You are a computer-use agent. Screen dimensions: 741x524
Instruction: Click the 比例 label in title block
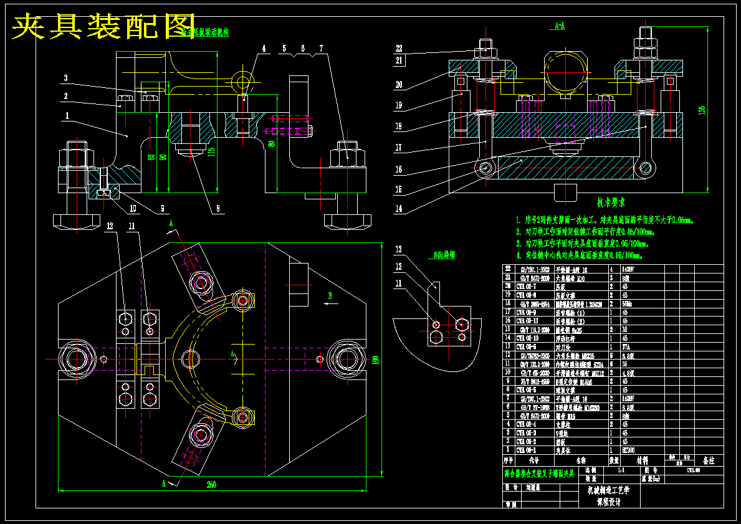pyautogui.click(x=591, y=470)
